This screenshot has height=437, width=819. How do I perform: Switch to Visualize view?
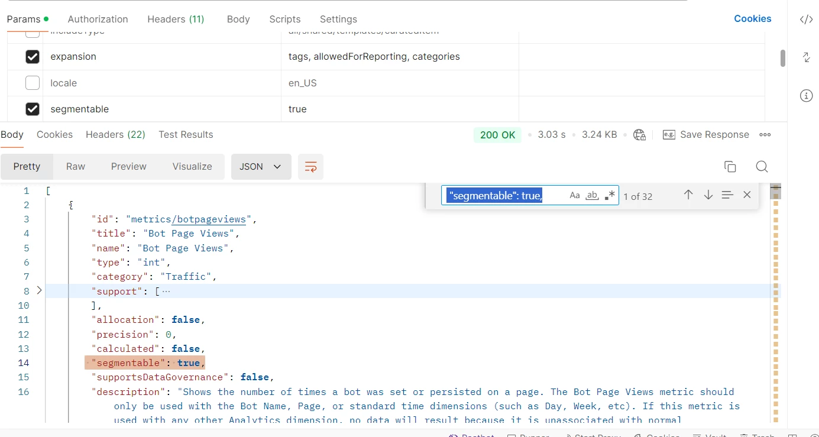192,167
